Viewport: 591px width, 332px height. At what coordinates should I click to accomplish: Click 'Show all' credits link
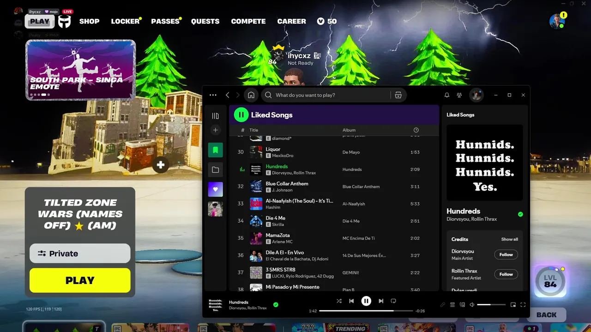pos(510,239)
